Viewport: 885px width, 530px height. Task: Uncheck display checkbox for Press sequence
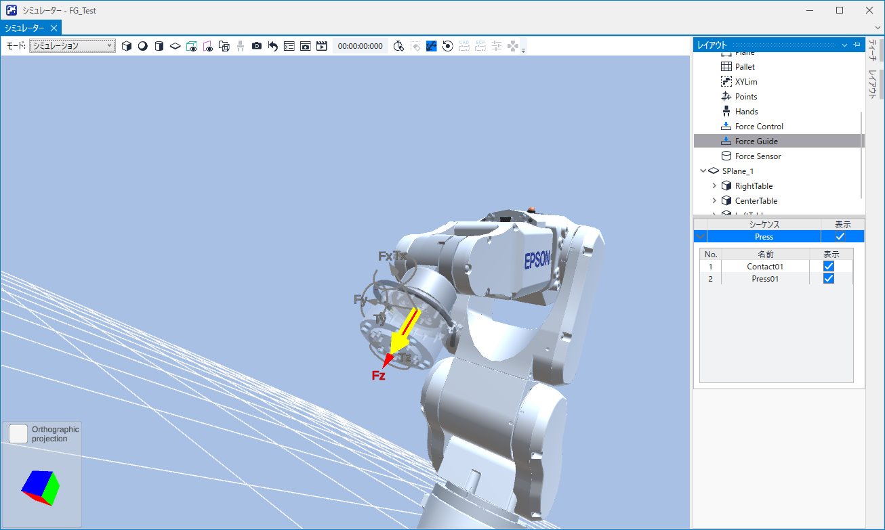pos(840,237)
